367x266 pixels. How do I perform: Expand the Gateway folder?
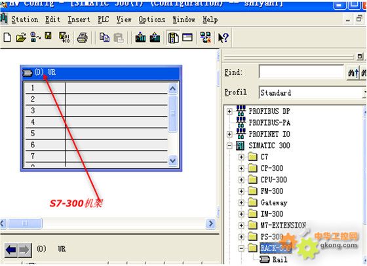(241, 202)
